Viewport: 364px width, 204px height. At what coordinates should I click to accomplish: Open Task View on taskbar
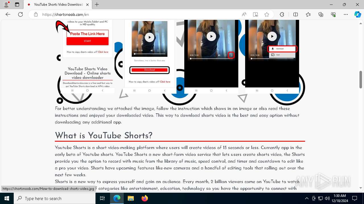tap(103, 198)
